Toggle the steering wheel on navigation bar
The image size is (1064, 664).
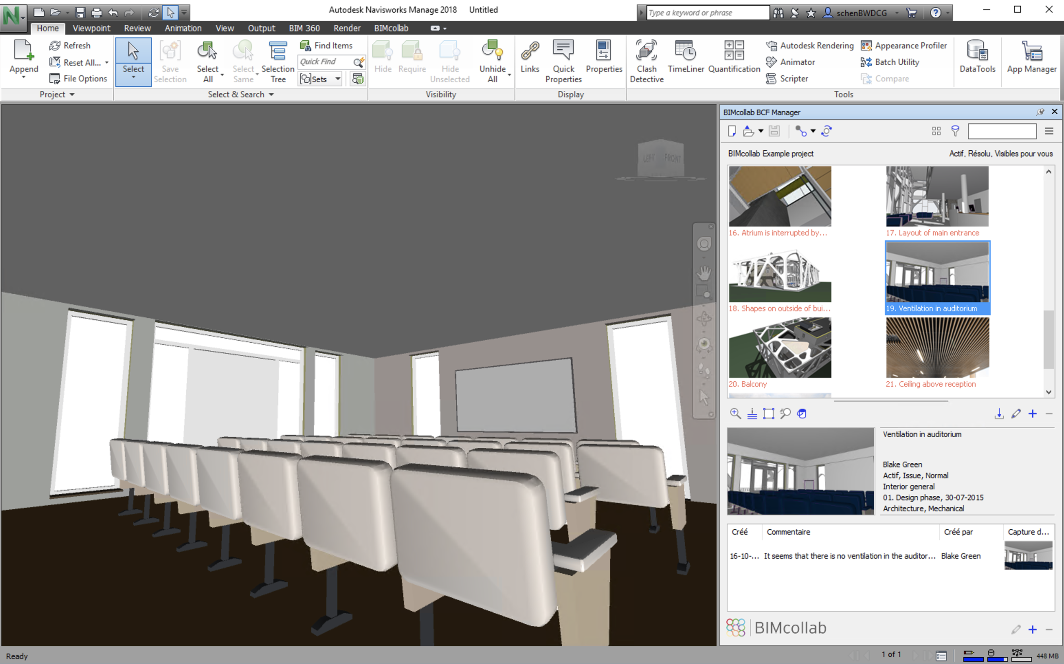tap(704, 244)
